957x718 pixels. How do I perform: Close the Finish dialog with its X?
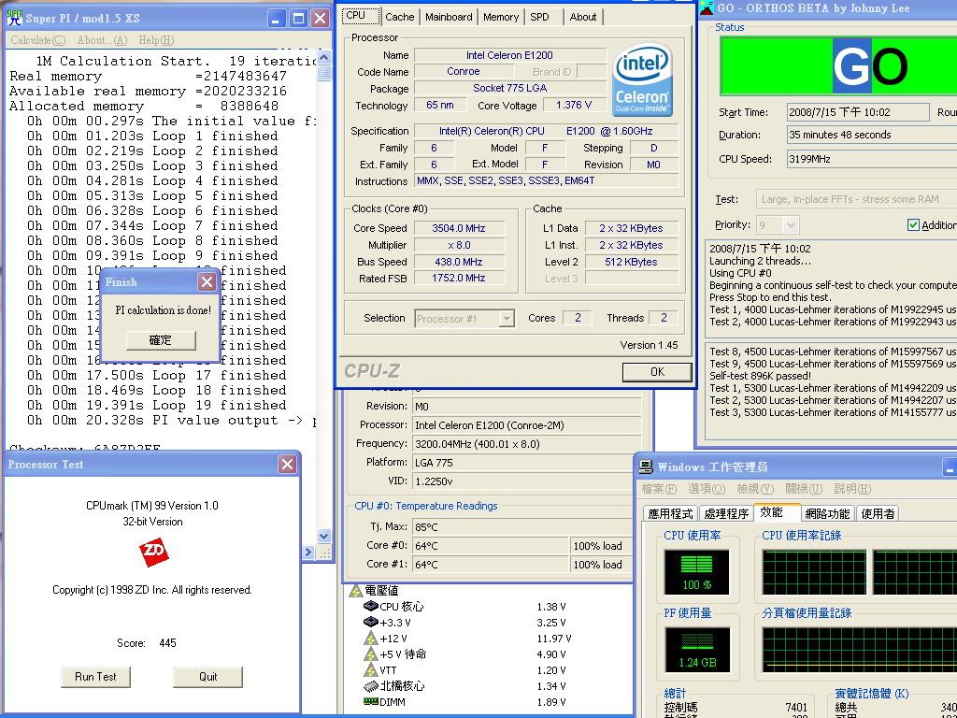click(207, 281)
